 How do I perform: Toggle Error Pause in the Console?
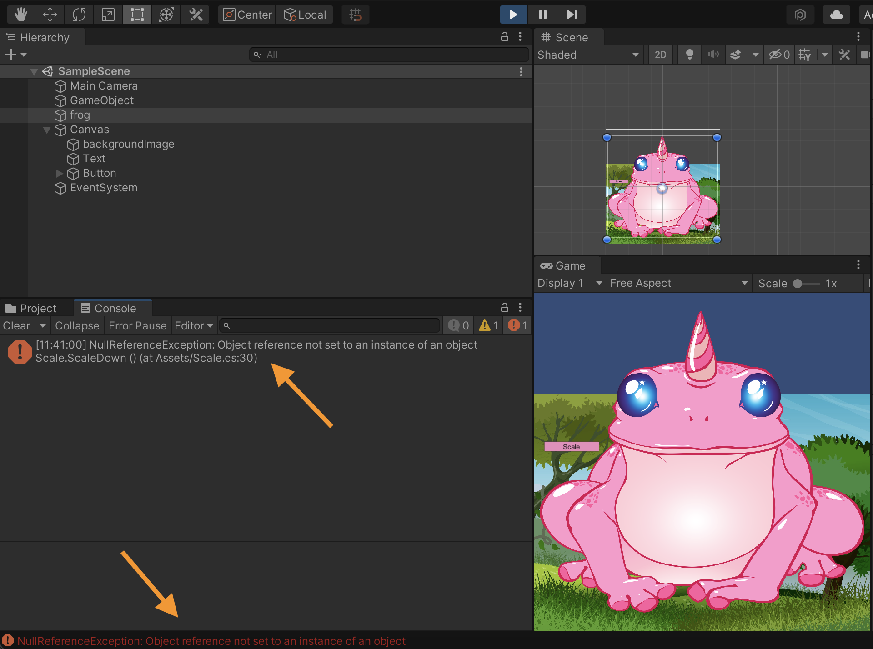[x=137, y=326]
